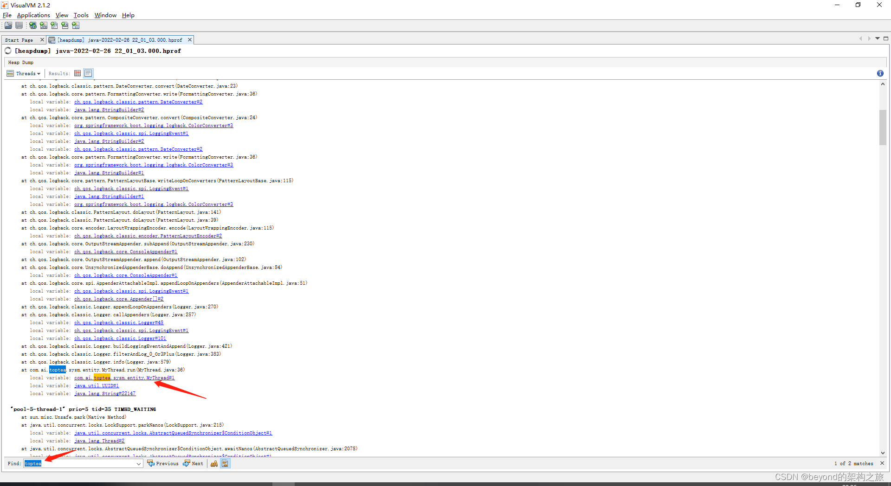The image size is (891, 486).
Task: Click PatternLayoutBase.writeLoopOnConverters stack frame line
Action: (x=157, y=181)
